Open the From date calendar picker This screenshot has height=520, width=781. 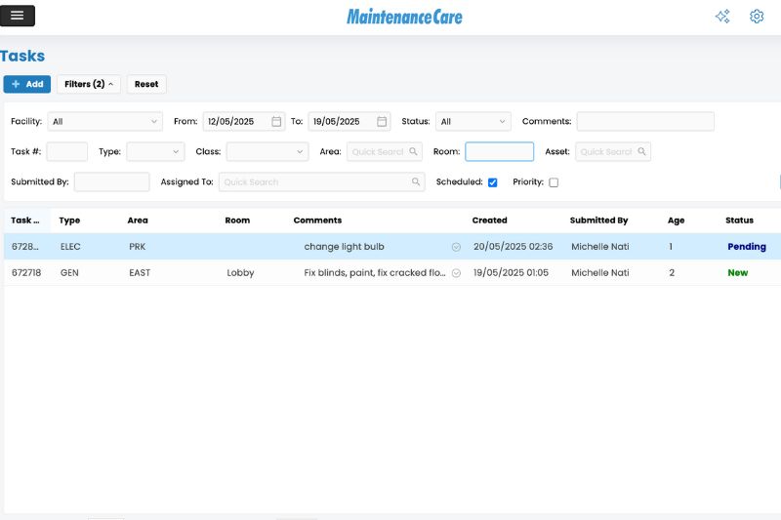[276, 121]
